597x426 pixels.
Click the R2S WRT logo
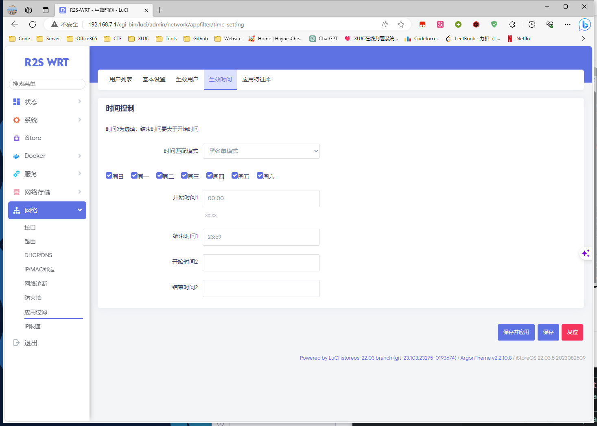click(47, 63)
